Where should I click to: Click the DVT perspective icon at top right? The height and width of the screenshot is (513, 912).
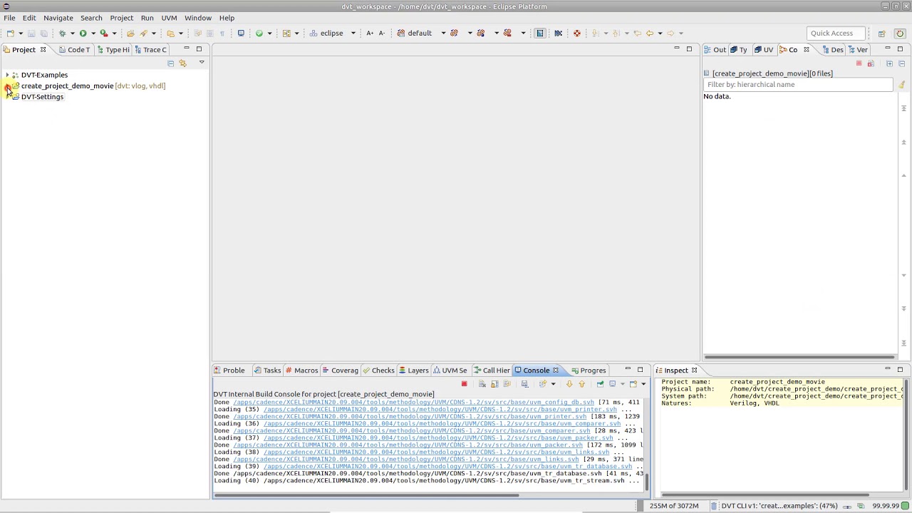click(x=900, y=33)
